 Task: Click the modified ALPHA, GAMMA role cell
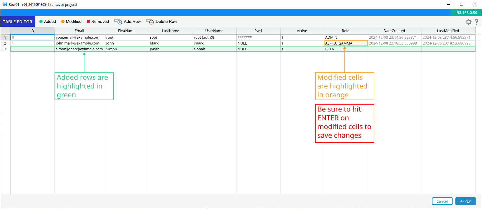coord(346,43)
